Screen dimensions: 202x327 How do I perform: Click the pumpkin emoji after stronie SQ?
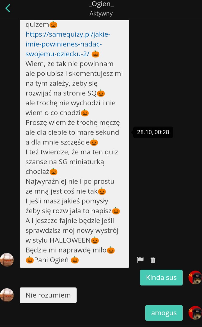[x=101, y=93]
